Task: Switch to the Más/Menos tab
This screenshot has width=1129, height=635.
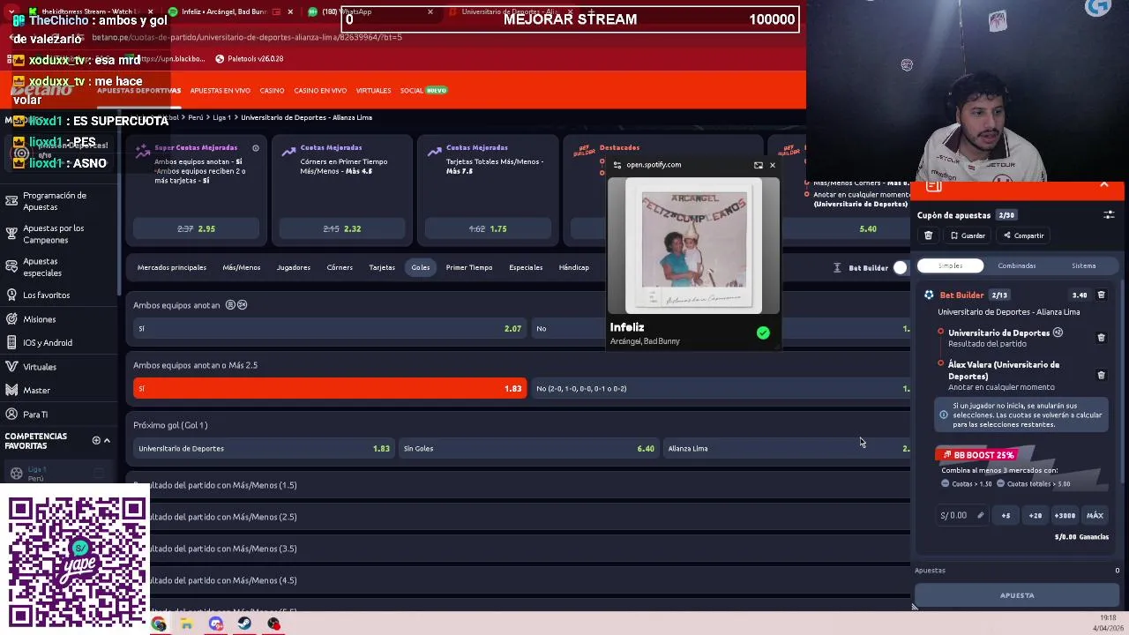Action: (241, 267)
